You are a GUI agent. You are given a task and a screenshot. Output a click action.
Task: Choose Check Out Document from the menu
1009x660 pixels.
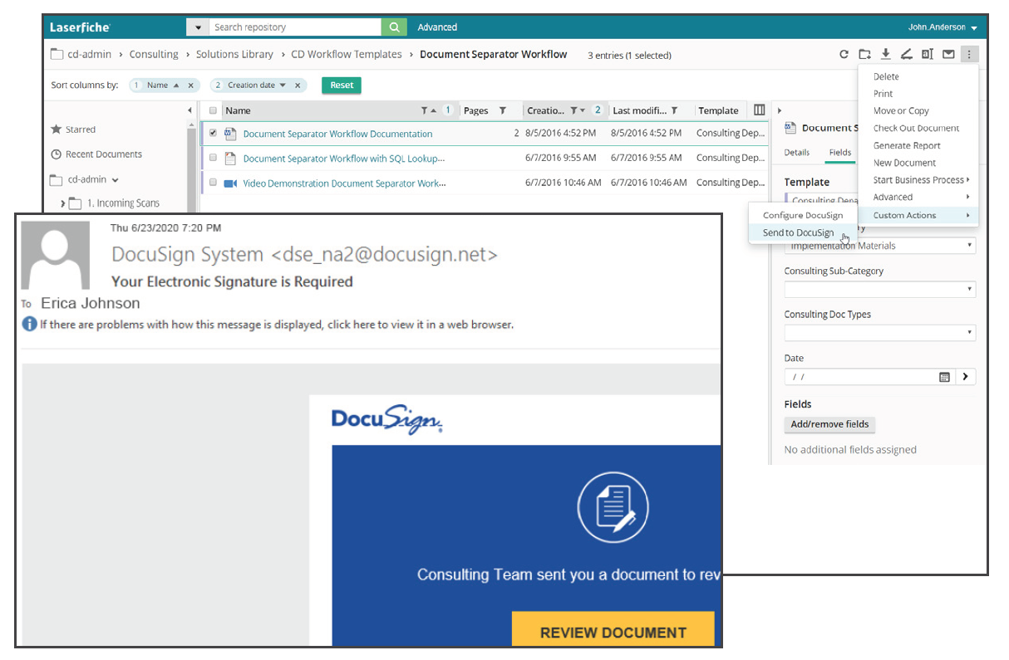[918, 129]
